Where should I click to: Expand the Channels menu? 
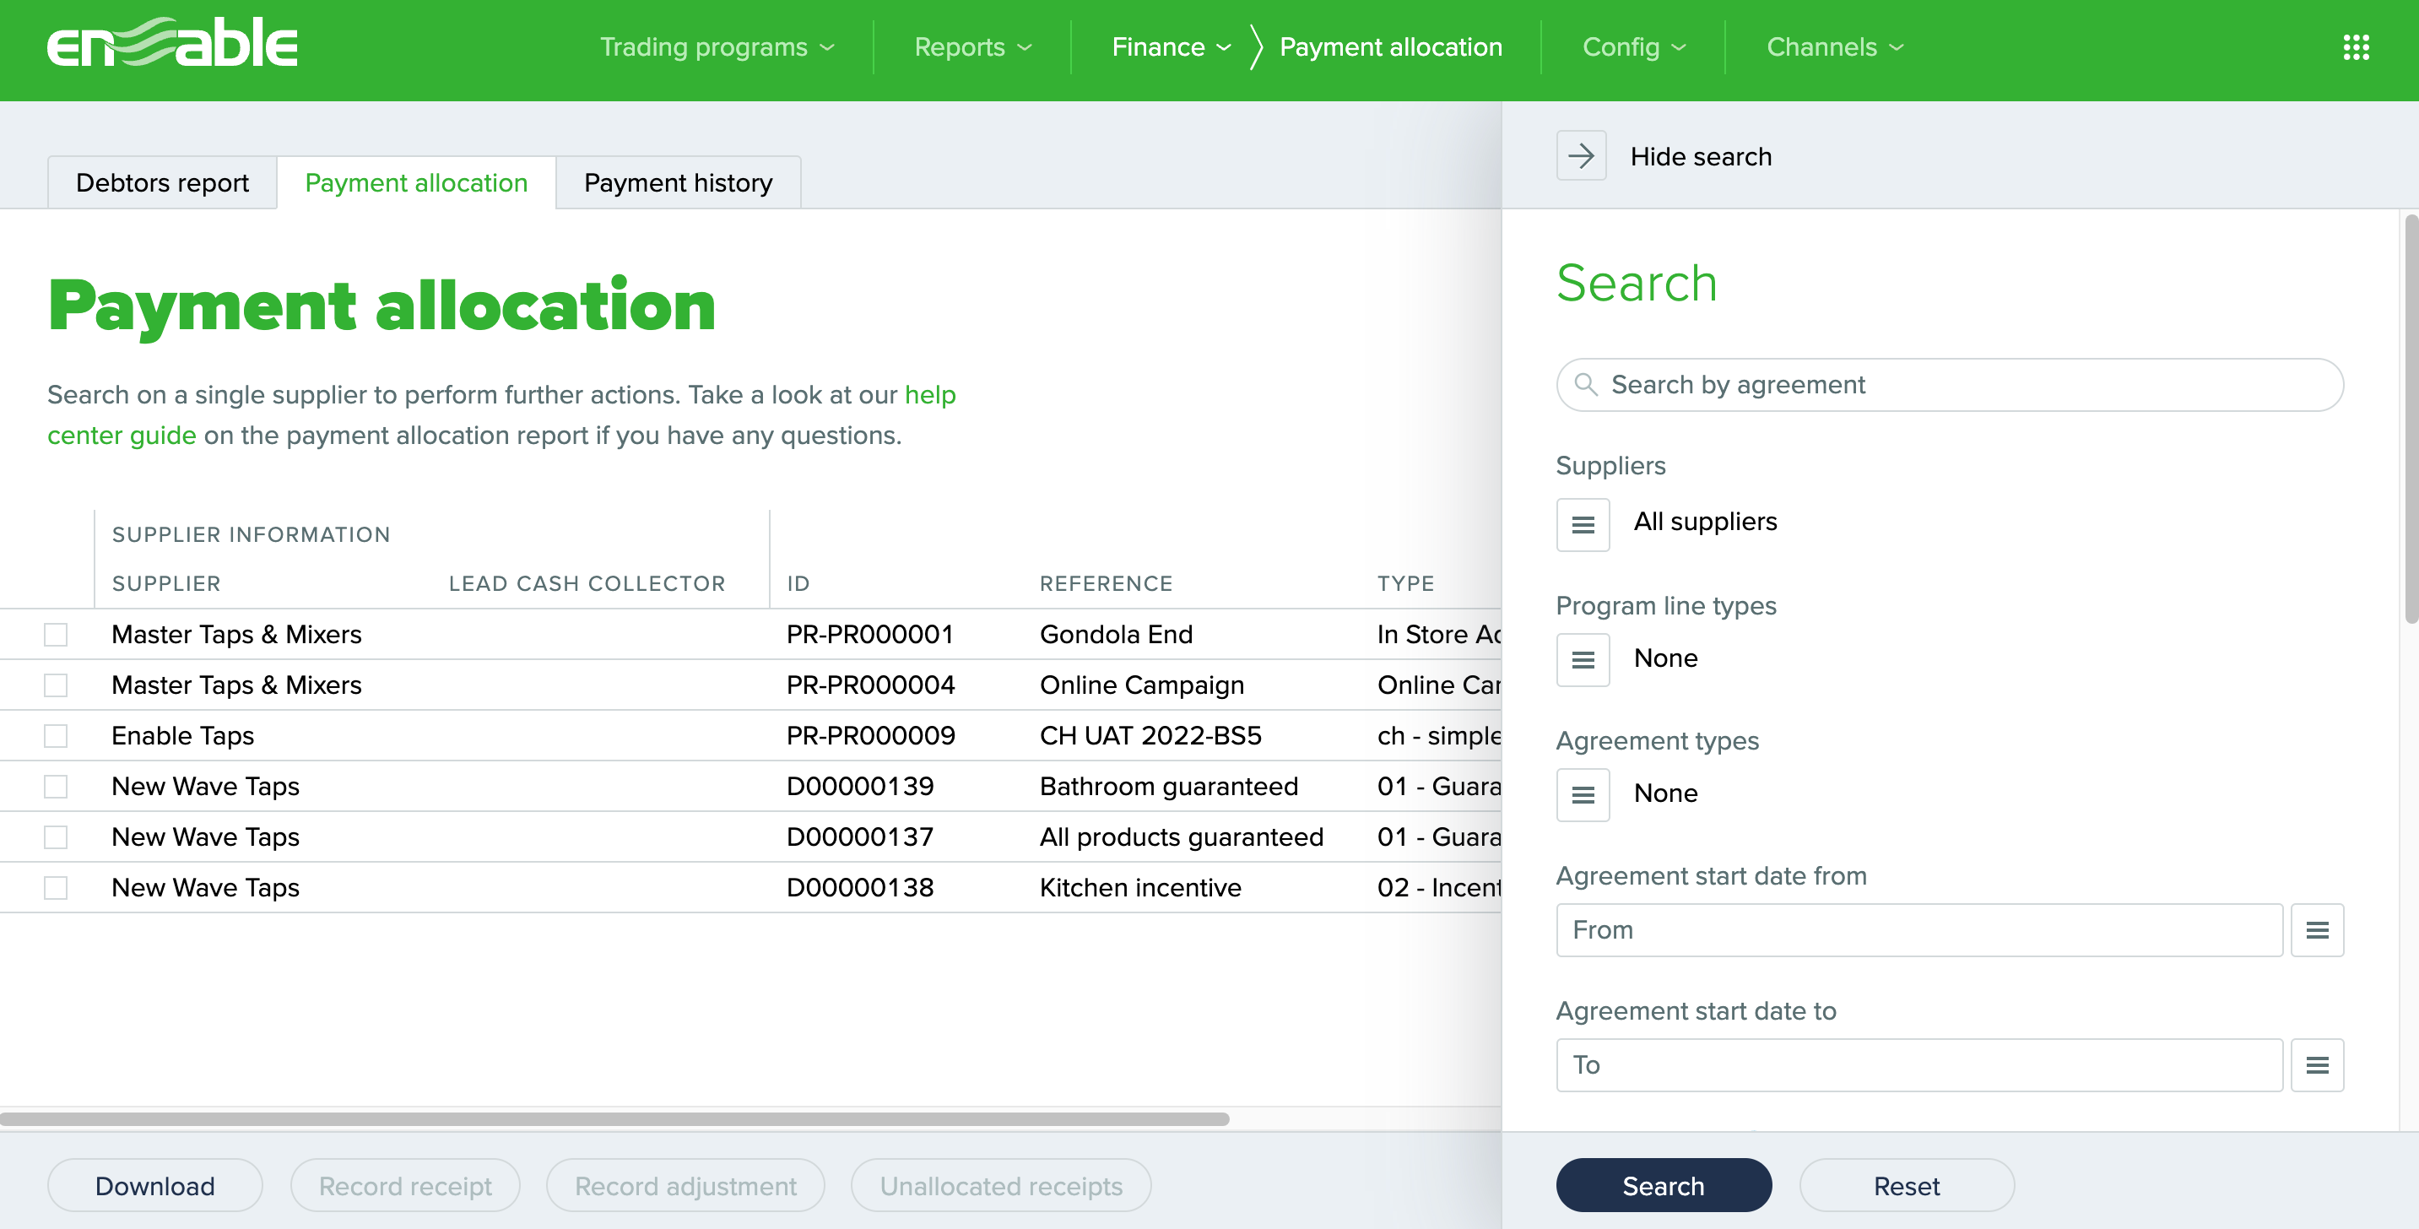pyautogui.click(x=1835, y=47)
